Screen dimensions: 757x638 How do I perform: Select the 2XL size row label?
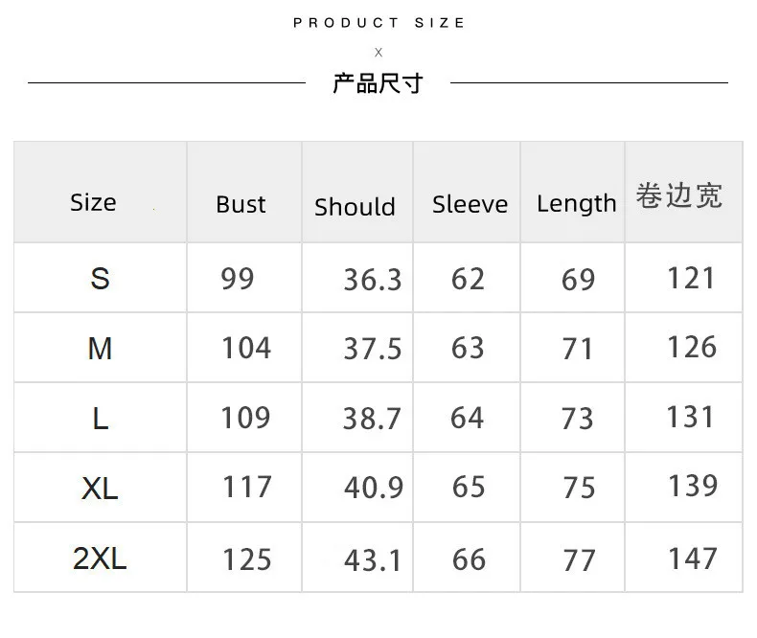tap(100, 558)
